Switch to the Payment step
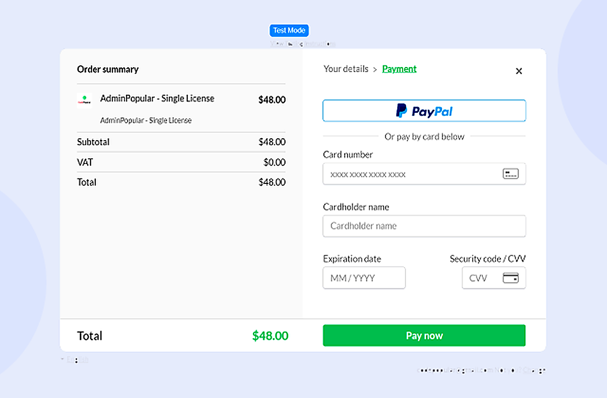This screenshot has height=398, width=607. click(x=399, y=69)
